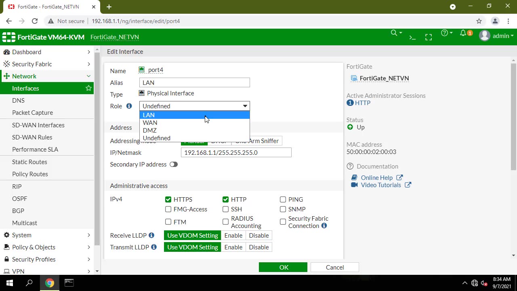Viewport: 517px width, 291px height.
Task: Click the browser address bar URL
Action: pos(136,21)
